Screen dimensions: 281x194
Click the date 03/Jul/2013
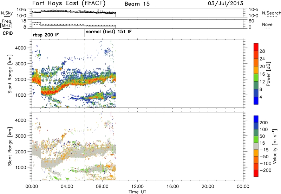click(226, 4)
